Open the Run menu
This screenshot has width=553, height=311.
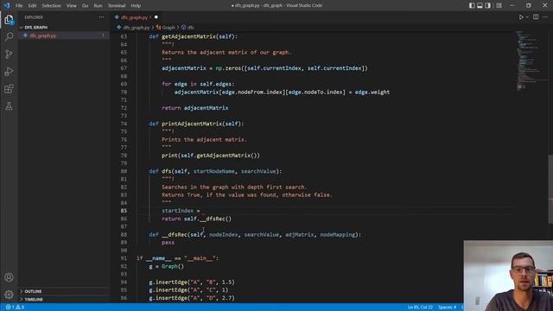(98, 5)
